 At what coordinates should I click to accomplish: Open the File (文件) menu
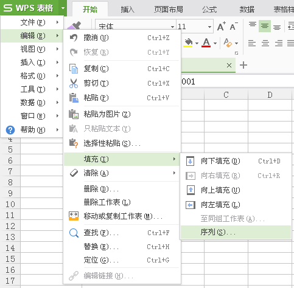click(x=32, y=22)
